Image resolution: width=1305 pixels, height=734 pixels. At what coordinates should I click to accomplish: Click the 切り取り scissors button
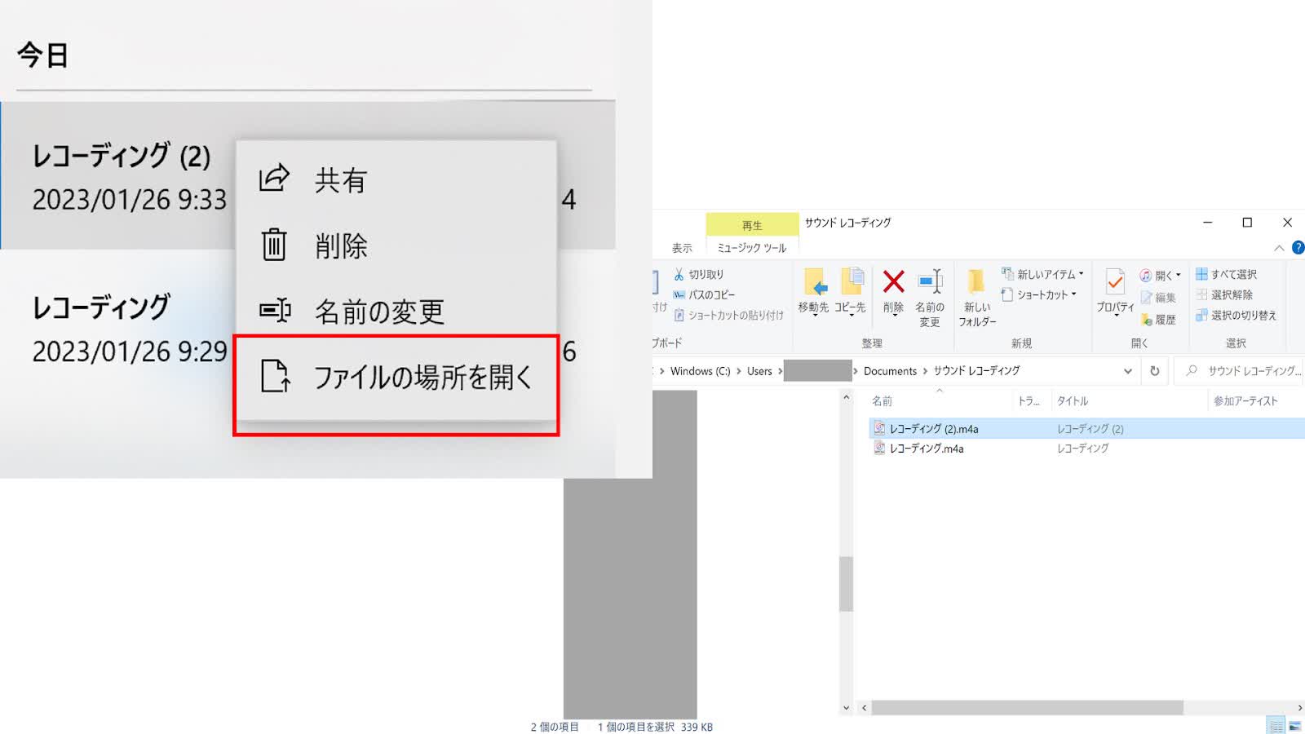(x=699, y=274)
